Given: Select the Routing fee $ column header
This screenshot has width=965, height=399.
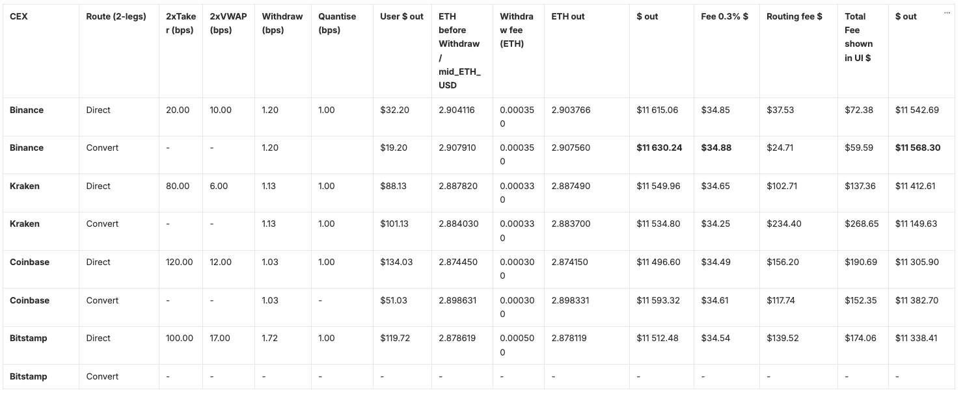Looking at the screenshot, I should (794, 16).
